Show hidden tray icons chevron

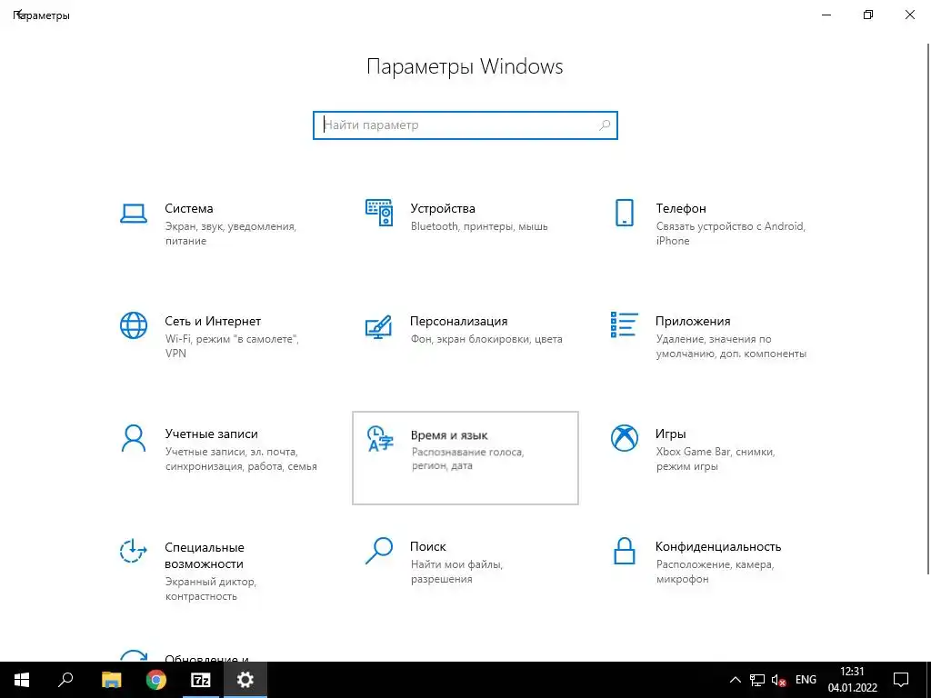coord(735,680)
